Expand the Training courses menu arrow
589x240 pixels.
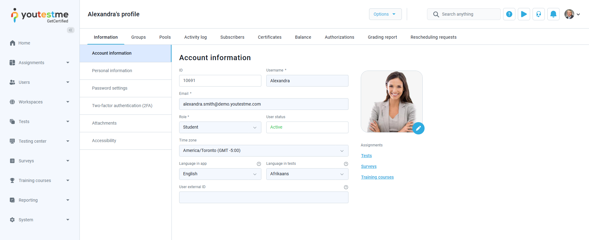tap(68, 180)
